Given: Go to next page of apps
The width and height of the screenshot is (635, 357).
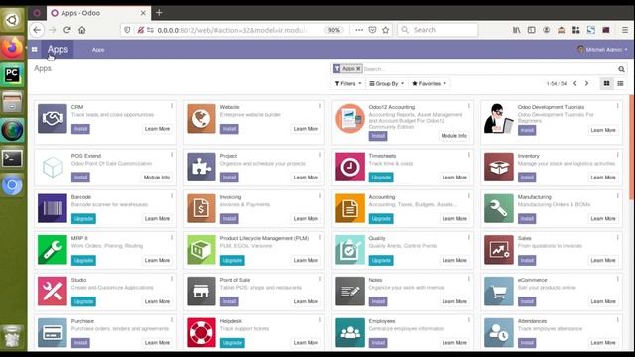Looking at the screenshot, I should point(586,83).
